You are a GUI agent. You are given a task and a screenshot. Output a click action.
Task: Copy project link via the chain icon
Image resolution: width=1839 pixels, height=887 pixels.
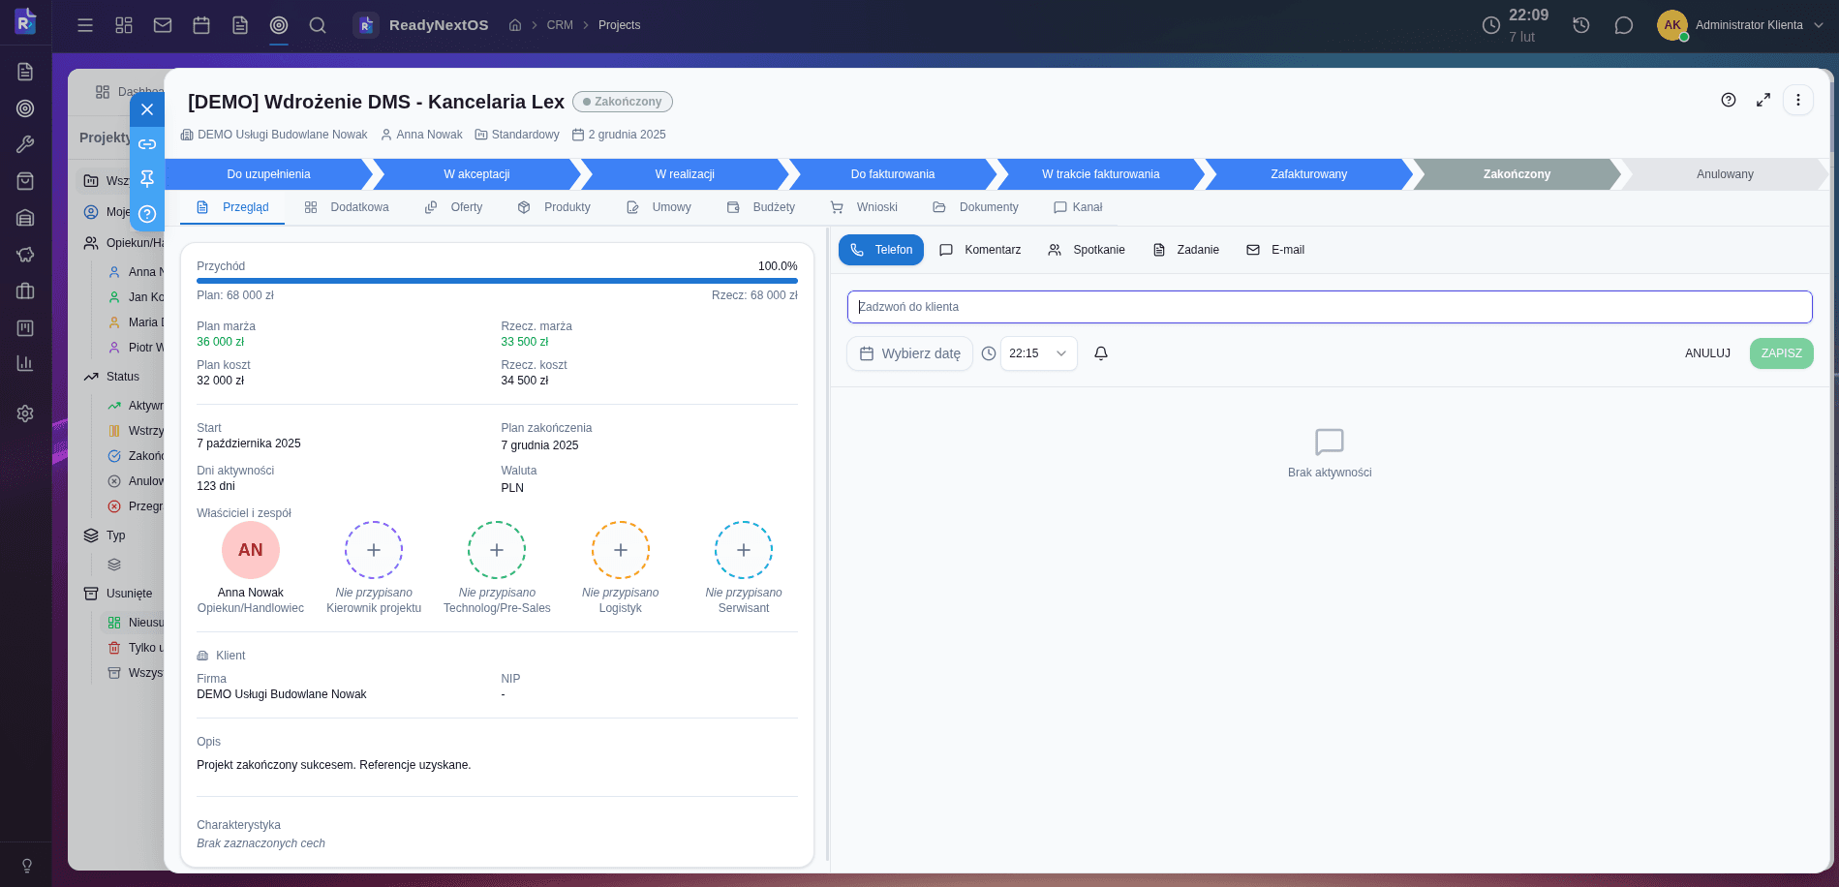(147, 144)
